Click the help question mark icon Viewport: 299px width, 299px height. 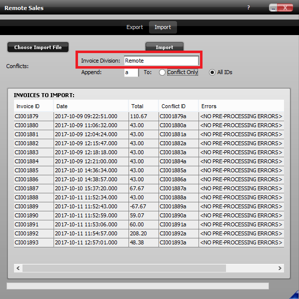click(248, 8)
